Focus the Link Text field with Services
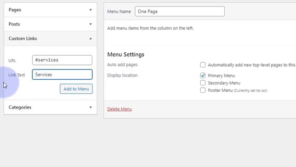296x167 pixels. (x=62, y=74)
